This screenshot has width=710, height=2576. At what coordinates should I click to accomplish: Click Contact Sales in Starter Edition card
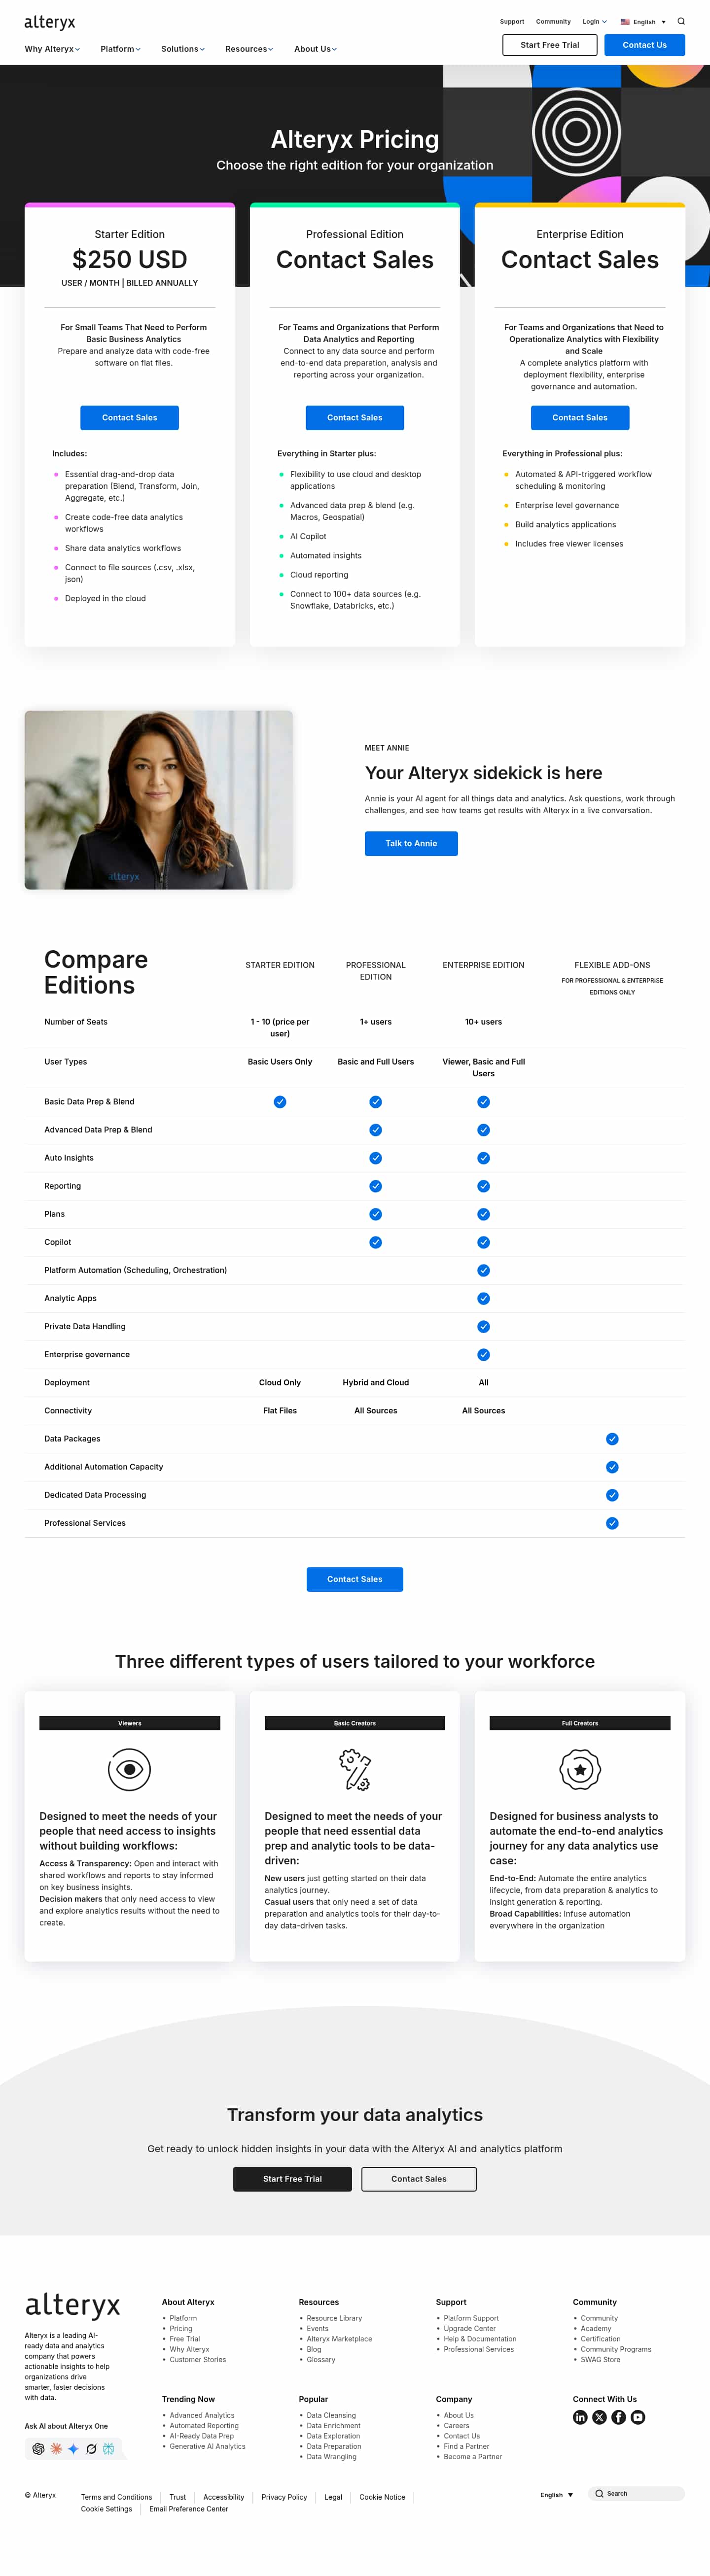click(x=130, y=417)
